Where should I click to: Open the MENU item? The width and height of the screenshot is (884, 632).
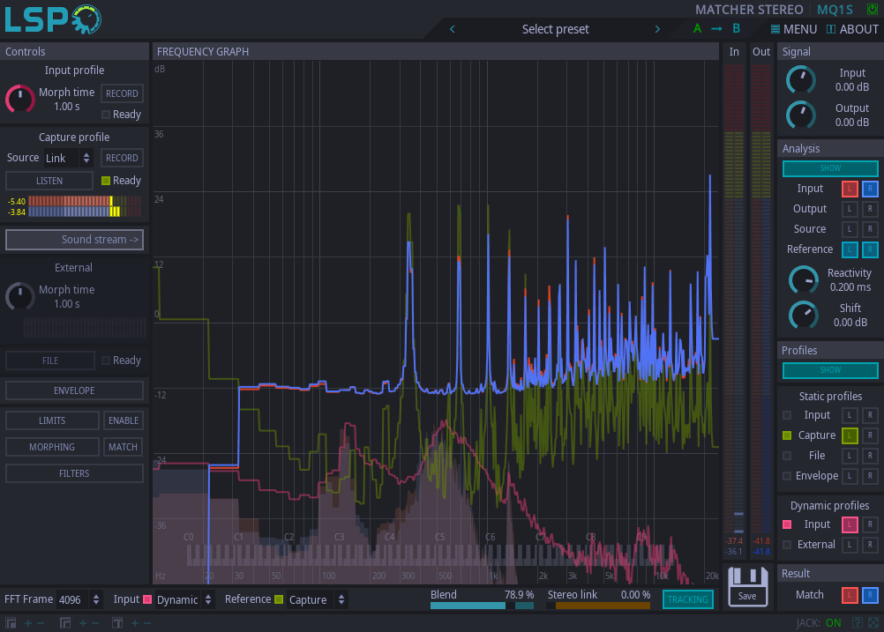tap(793, 29)
